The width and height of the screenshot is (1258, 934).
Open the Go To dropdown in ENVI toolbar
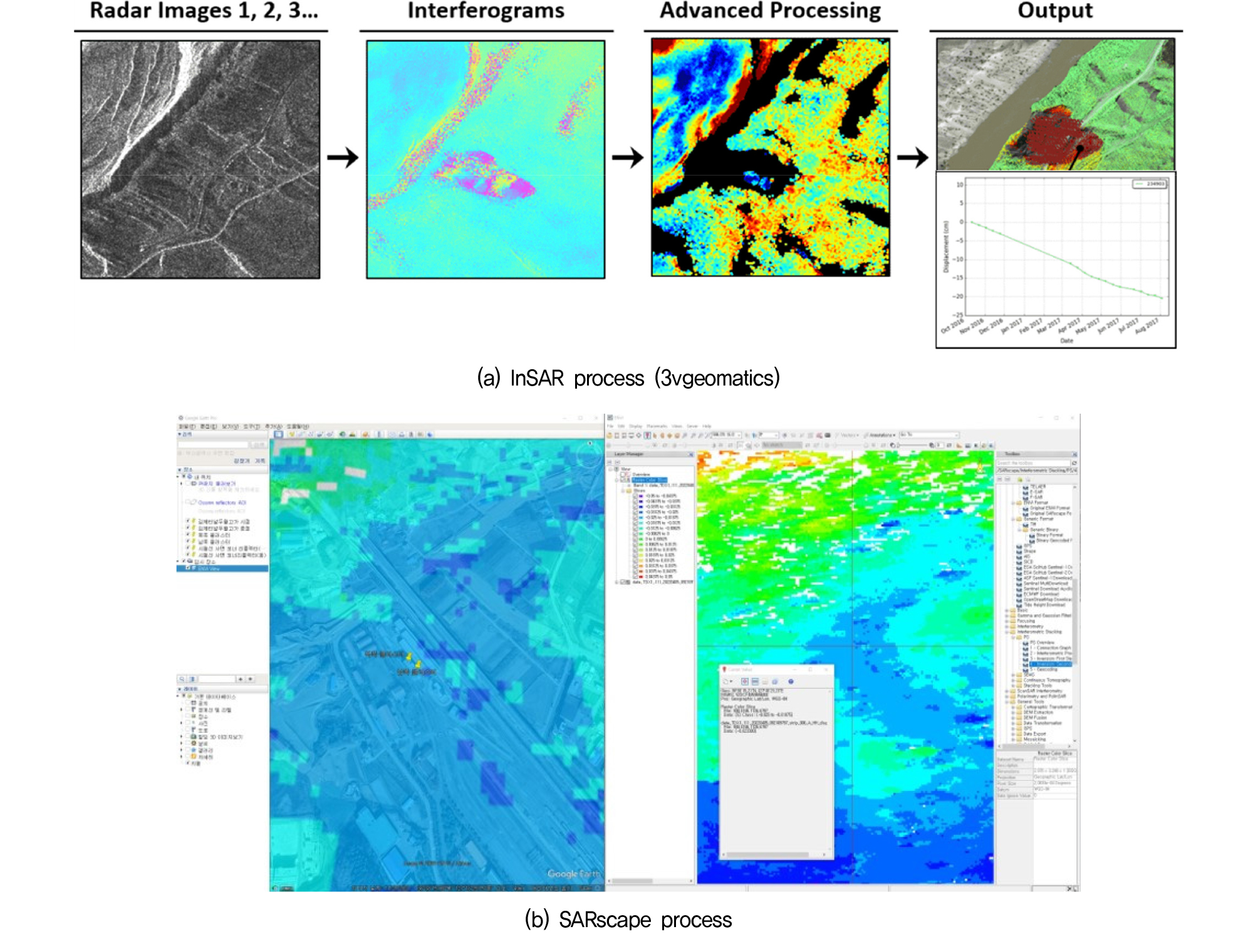tap(957, 434)
